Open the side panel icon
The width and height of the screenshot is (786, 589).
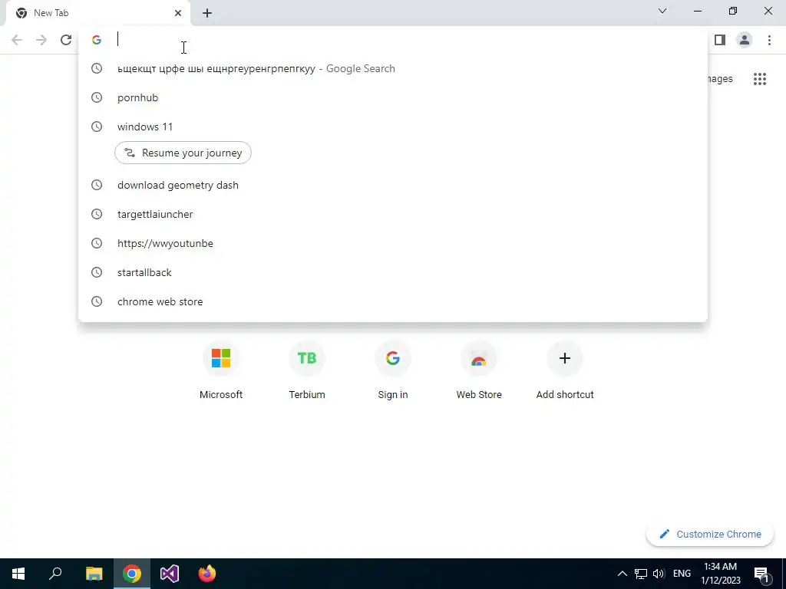coord(720,40)
